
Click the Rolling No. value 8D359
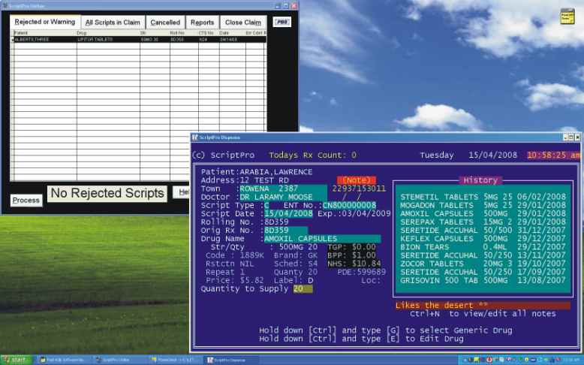coord(276,222)
